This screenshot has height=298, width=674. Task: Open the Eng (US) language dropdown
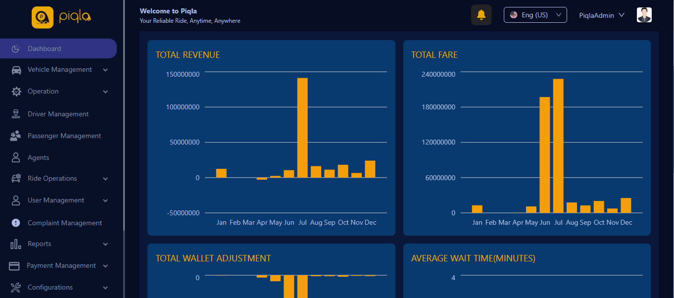pyautogui.click(x=535, y=15)
